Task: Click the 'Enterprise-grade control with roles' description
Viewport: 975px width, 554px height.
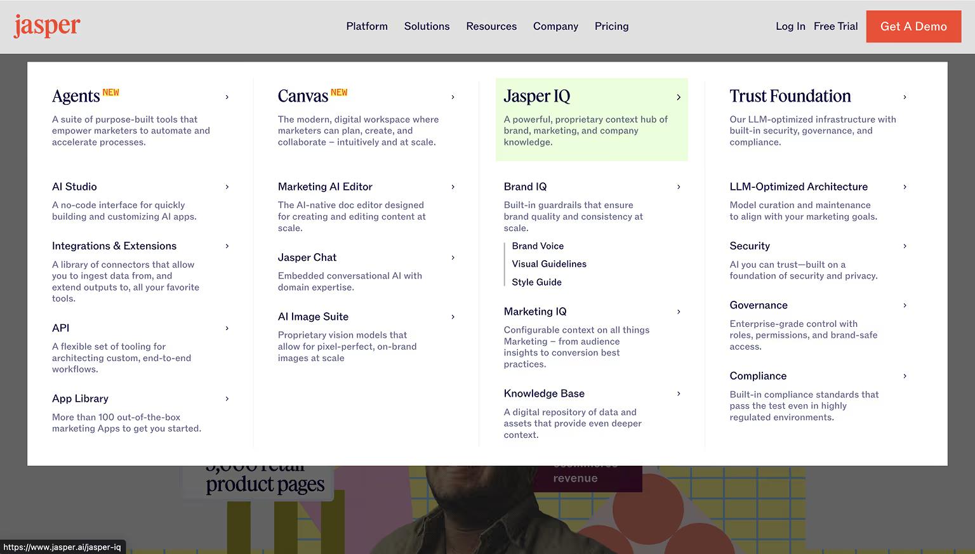Action: click(804, 335)
